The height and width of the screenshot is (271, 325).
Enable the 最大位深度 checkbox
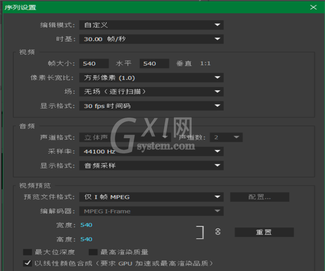coord(28,252)
